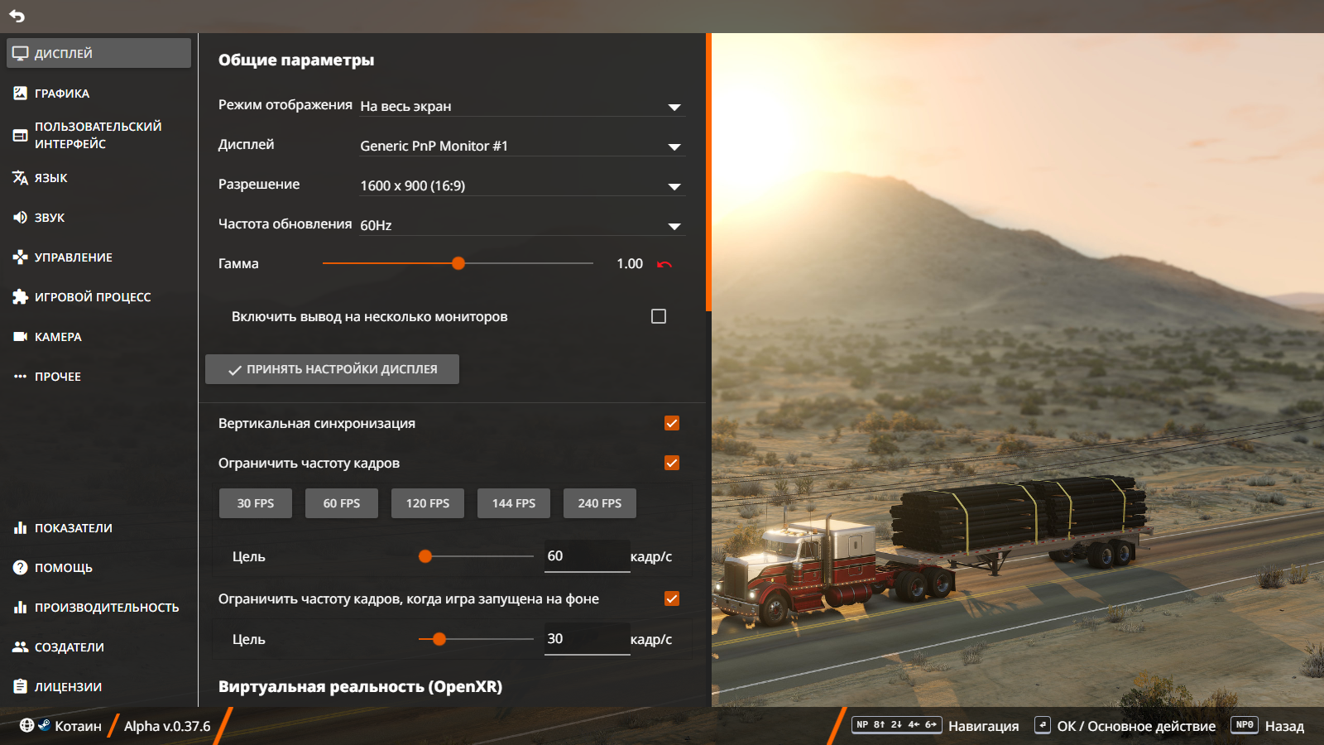
Task: Click the Гамма slider handle
Action: (458, 263)
